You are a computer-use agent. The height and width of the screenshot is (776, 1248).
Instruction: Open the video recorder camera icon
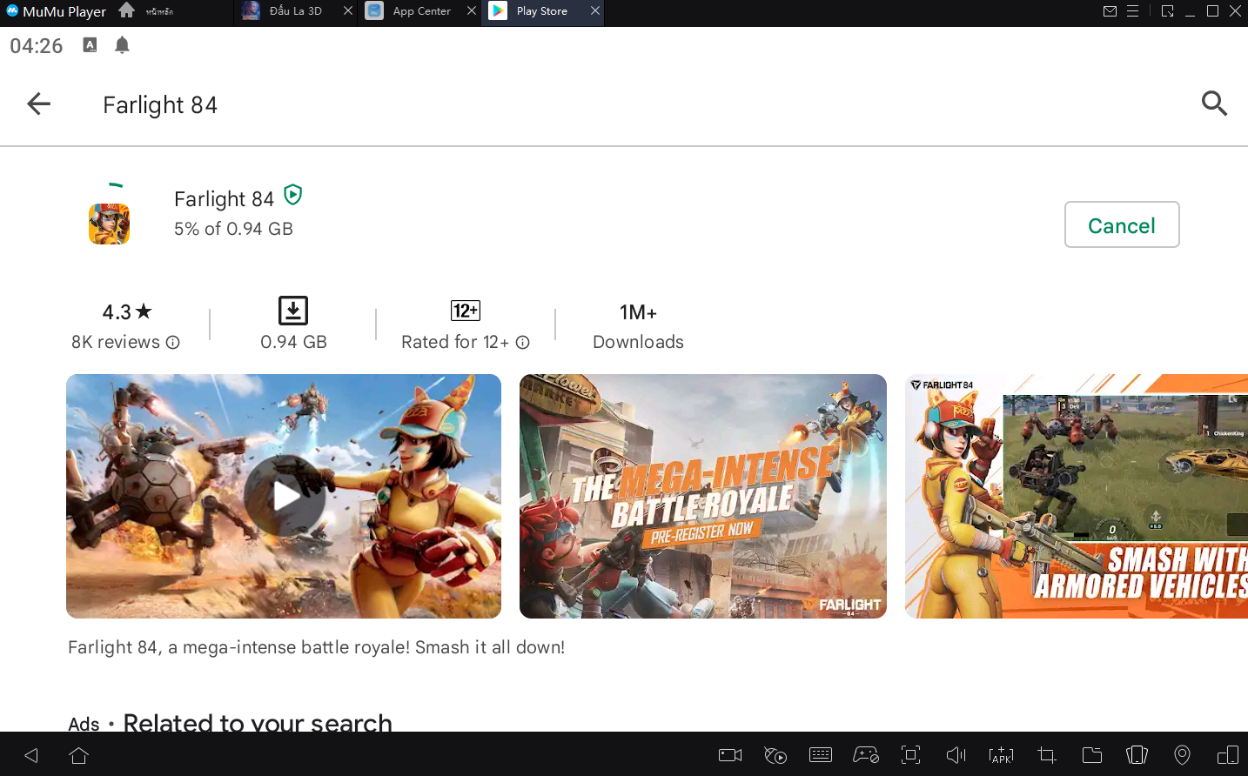click(x=729, y=755)
